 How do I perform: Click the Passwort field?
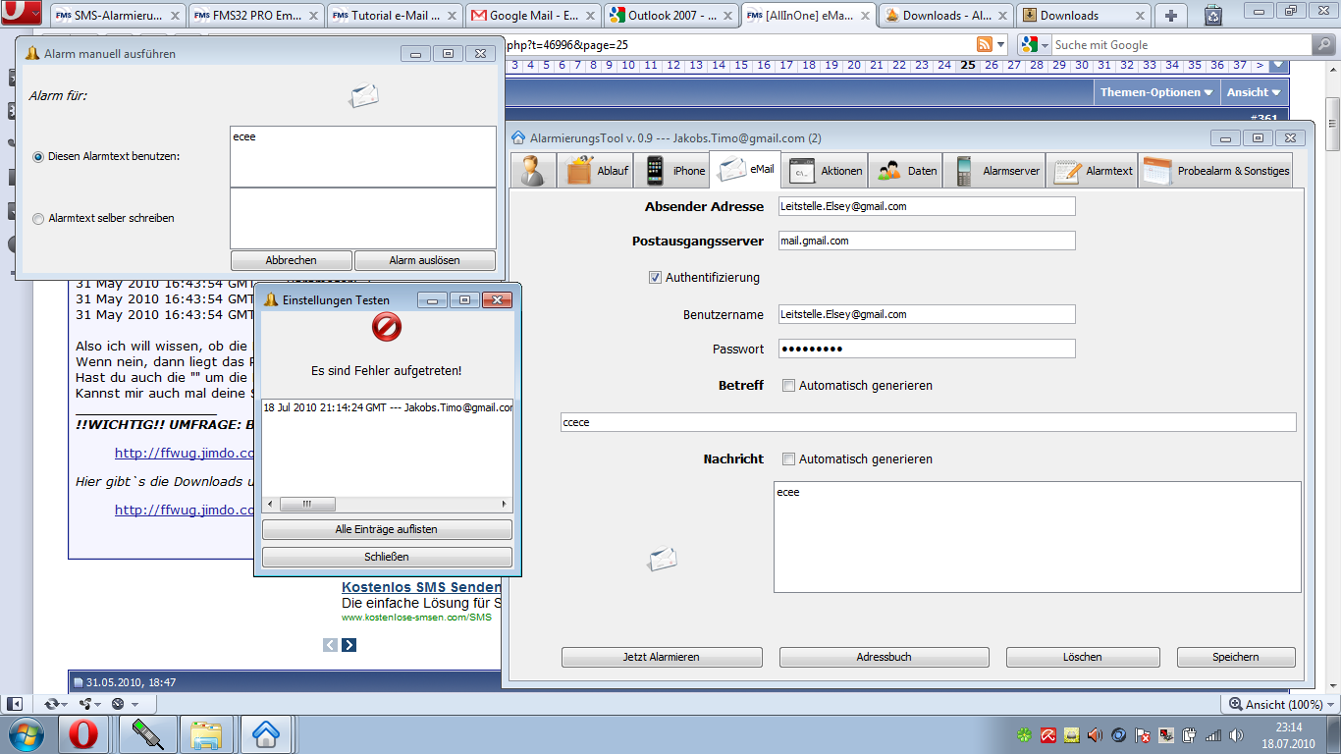pyautogui.click(x=927, y=349)
